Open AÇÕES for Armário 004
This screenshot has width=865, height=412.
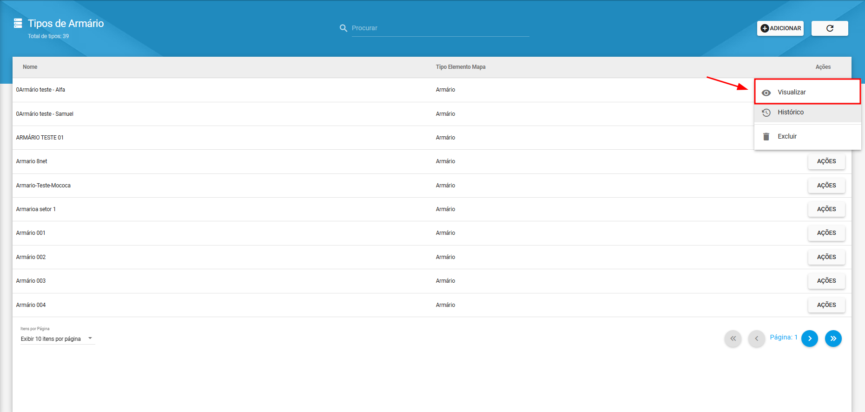tap(826, 305)
